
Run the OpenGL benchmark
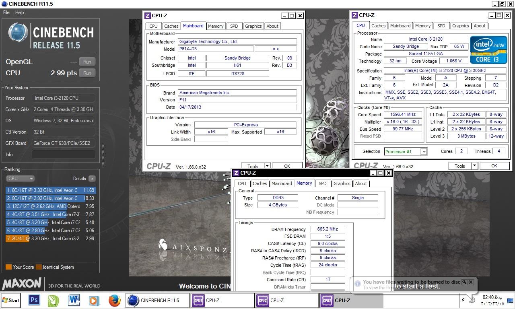(87, 62)
